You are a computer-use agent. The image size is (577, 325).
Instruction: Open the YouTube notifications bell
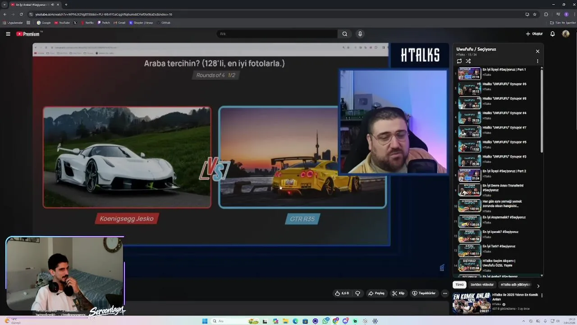coord(553,34)
